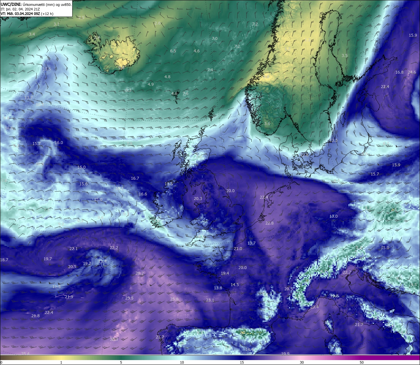Image resolution: width=420 pixels, height=365 pixels.
Task: Click the 22.2 value label
Action: pos(114,248)
